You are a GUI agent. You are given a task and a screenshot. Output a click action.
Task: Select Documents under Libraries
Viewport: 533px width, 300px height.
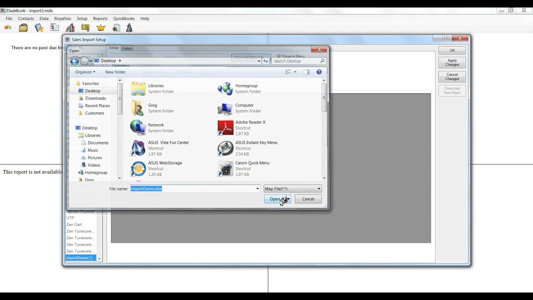(98, 143)
